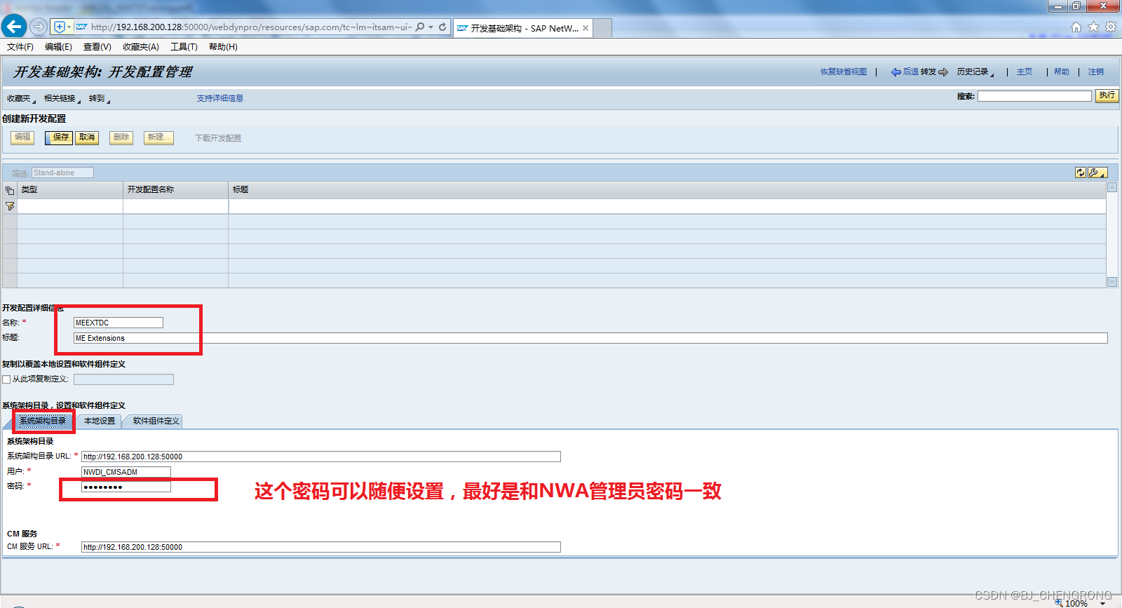
Task: Expand the 历史记录 dropdown
Action: tap(975, 72)
